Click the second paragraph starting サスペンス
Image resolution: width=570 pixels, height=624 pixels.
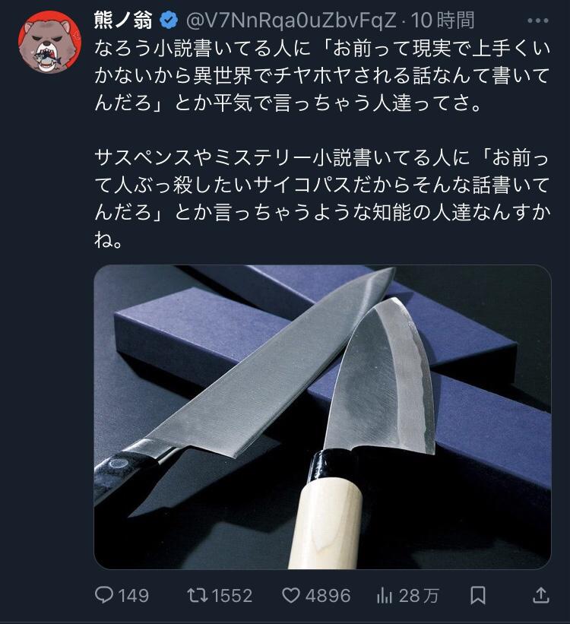[x=322, y=198]
